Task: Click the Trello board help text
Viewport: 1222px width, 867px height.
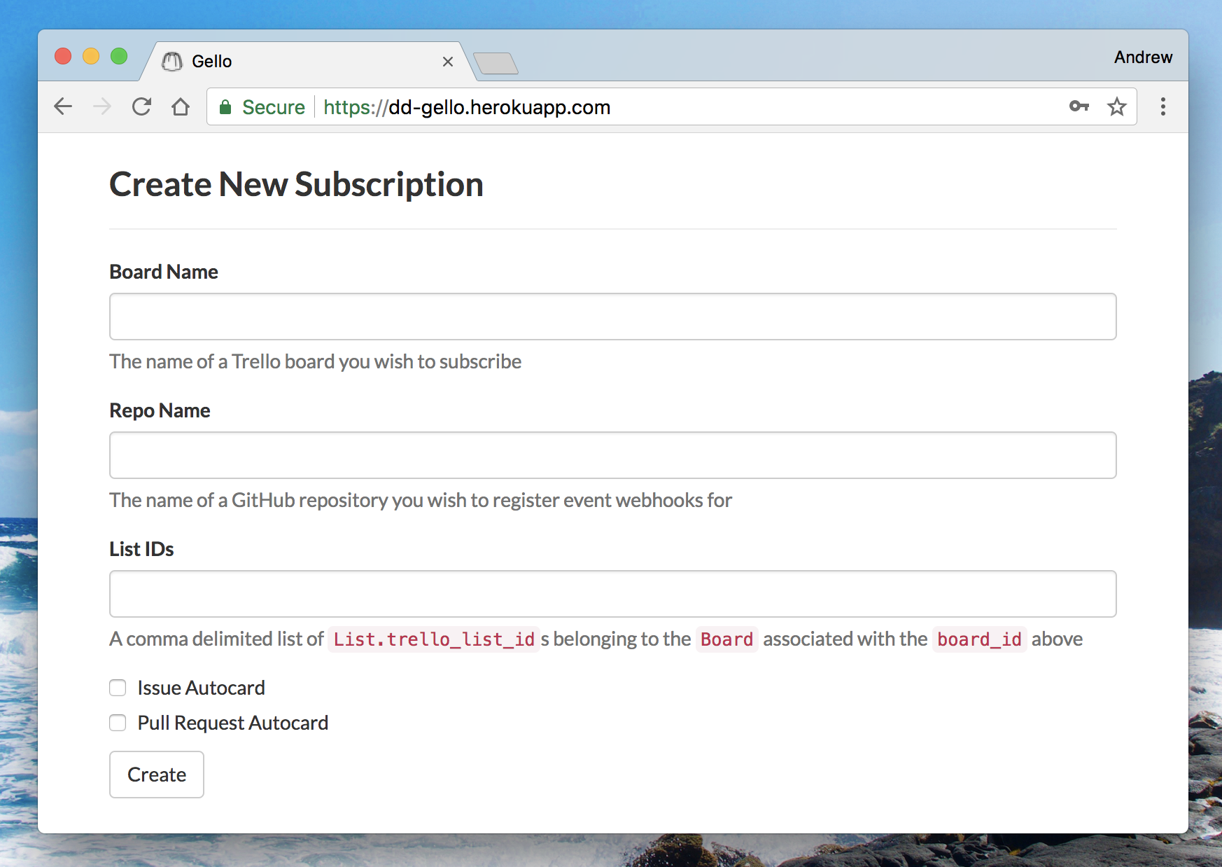Action: [316, 361]
